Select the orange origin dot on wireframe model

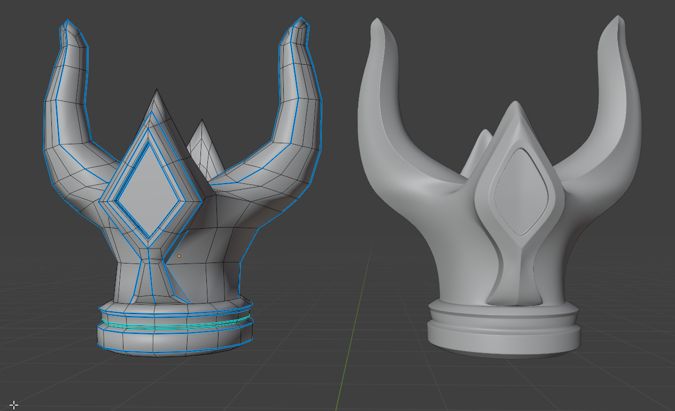coord(179,256)
